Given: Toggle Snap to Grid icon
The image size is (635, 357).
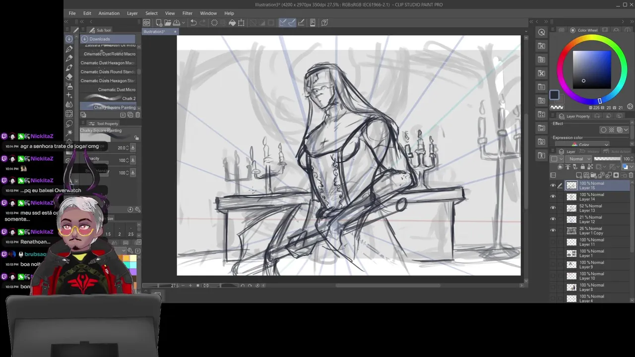Looking at the screenshot, I should point(302,22).
